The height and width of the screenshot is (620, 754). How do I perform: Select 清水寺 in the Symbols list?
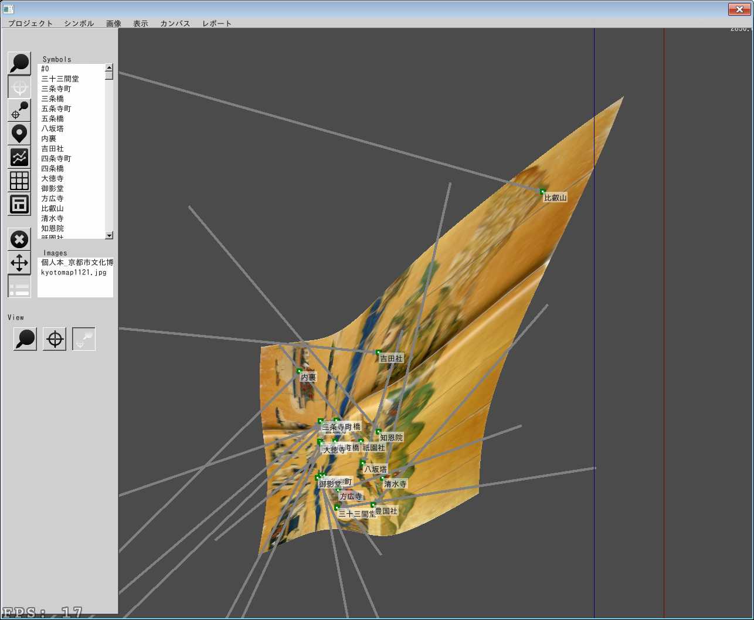click(x=71, y=218)
